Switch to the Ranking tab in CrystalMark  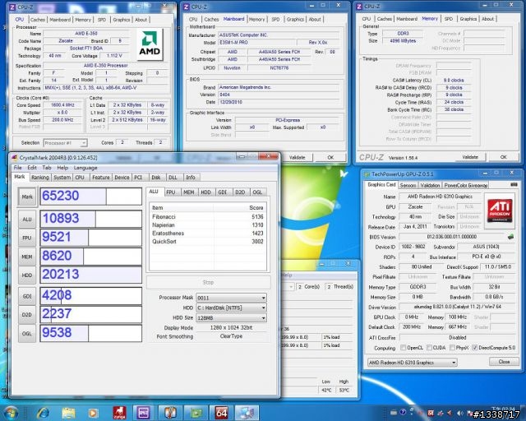coord(40,178)
